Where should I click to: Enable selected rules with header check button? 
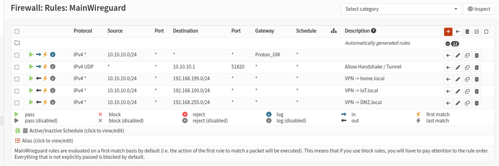click(476, 31)
